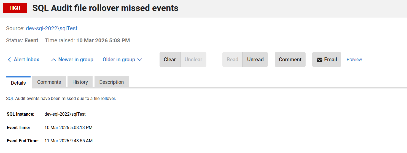
Task: Mark alert as Unread
Action: pos(255,60)
